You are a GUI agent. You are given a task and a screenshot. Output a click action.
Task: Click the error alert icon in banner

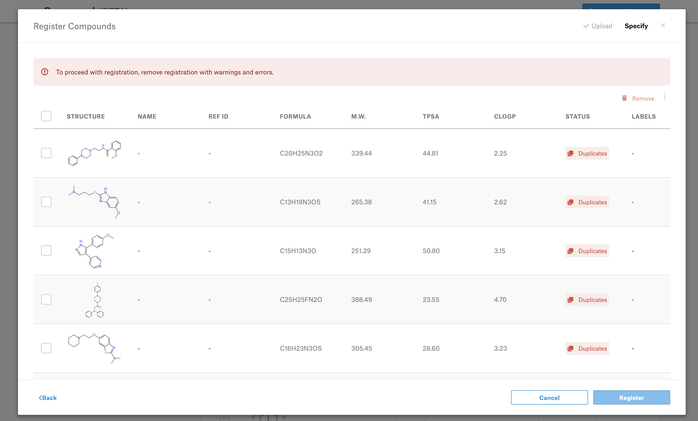(x=44, y=72)
